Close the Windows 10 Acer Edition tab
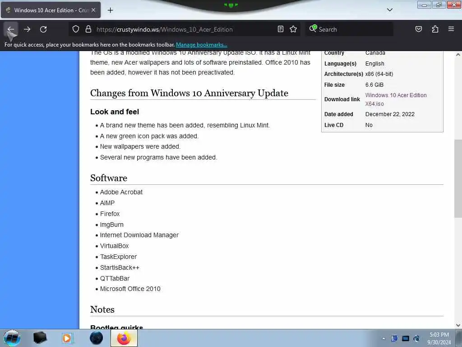 tap(93, 10)
